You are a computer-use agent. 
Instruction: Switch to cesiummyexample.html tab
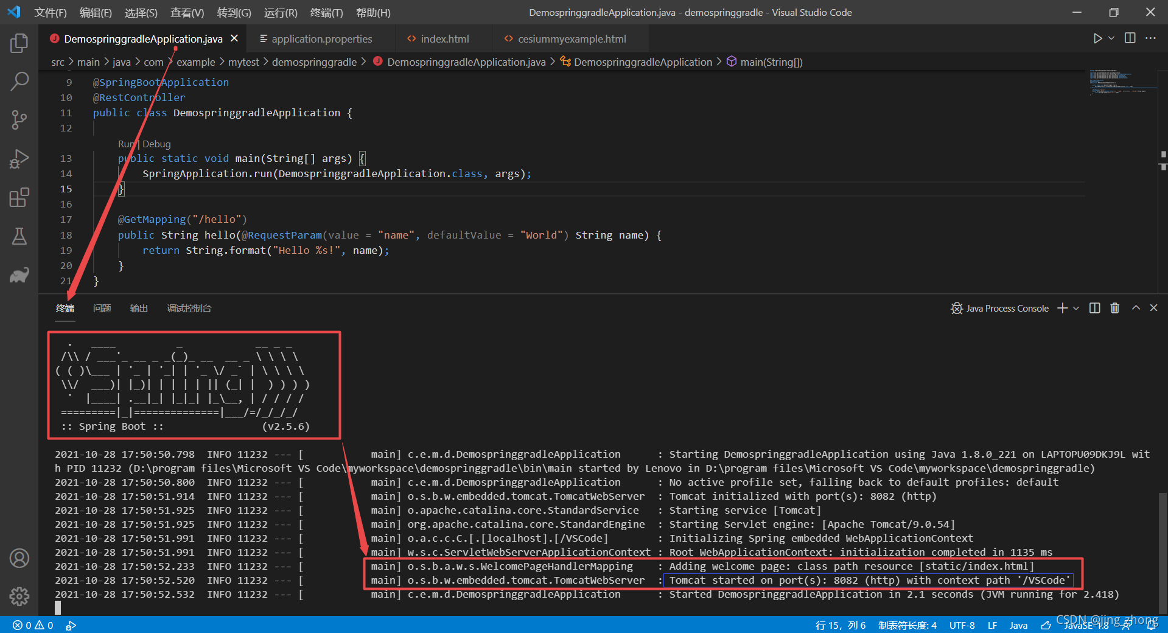[572, 39]
